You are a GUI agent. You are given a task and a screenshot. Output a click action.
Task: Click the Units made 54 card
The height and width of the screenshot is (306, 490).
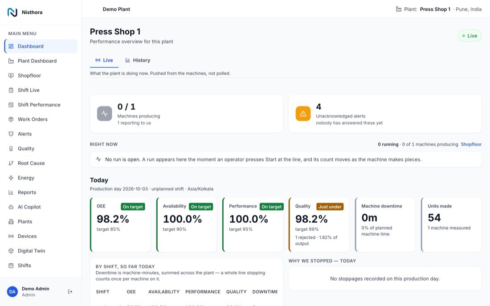pyautogui.click(x=451, y=224)
